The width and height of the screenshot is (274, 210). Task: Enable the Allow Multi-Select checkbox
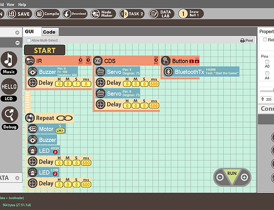pyautogui.click(x=29, y=40)
